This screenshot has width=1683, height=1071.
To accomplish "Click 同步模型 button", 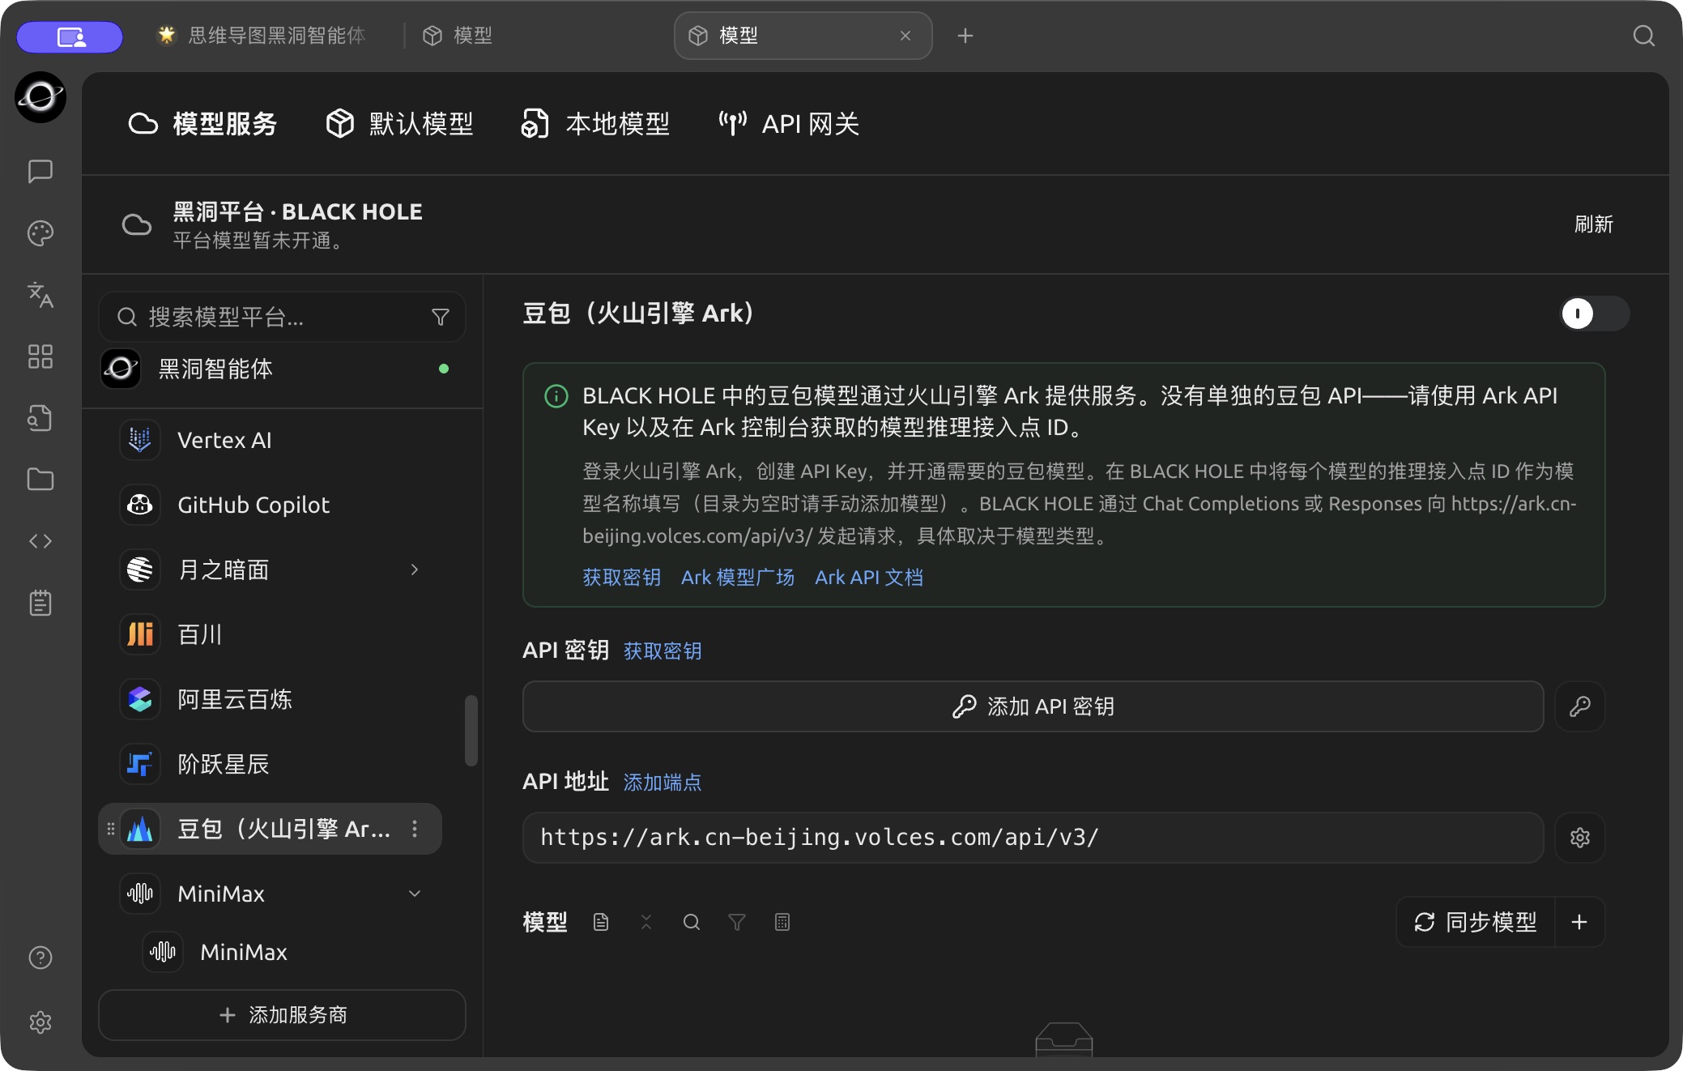I will coord(1476,922).
